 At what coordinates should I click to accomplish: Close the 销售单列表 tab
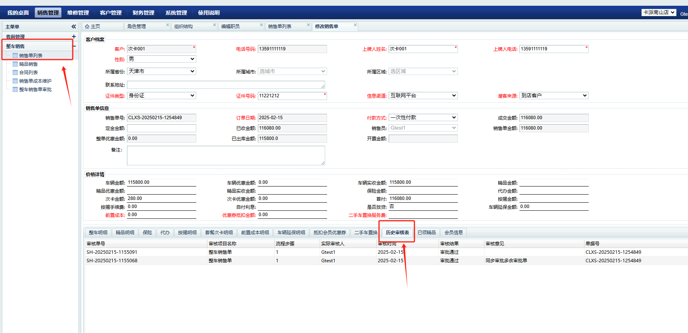308,25
